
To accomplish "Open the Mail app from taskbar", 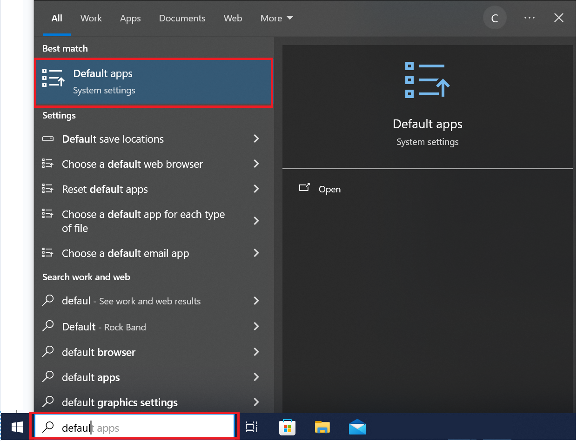I will pos(357,427).
